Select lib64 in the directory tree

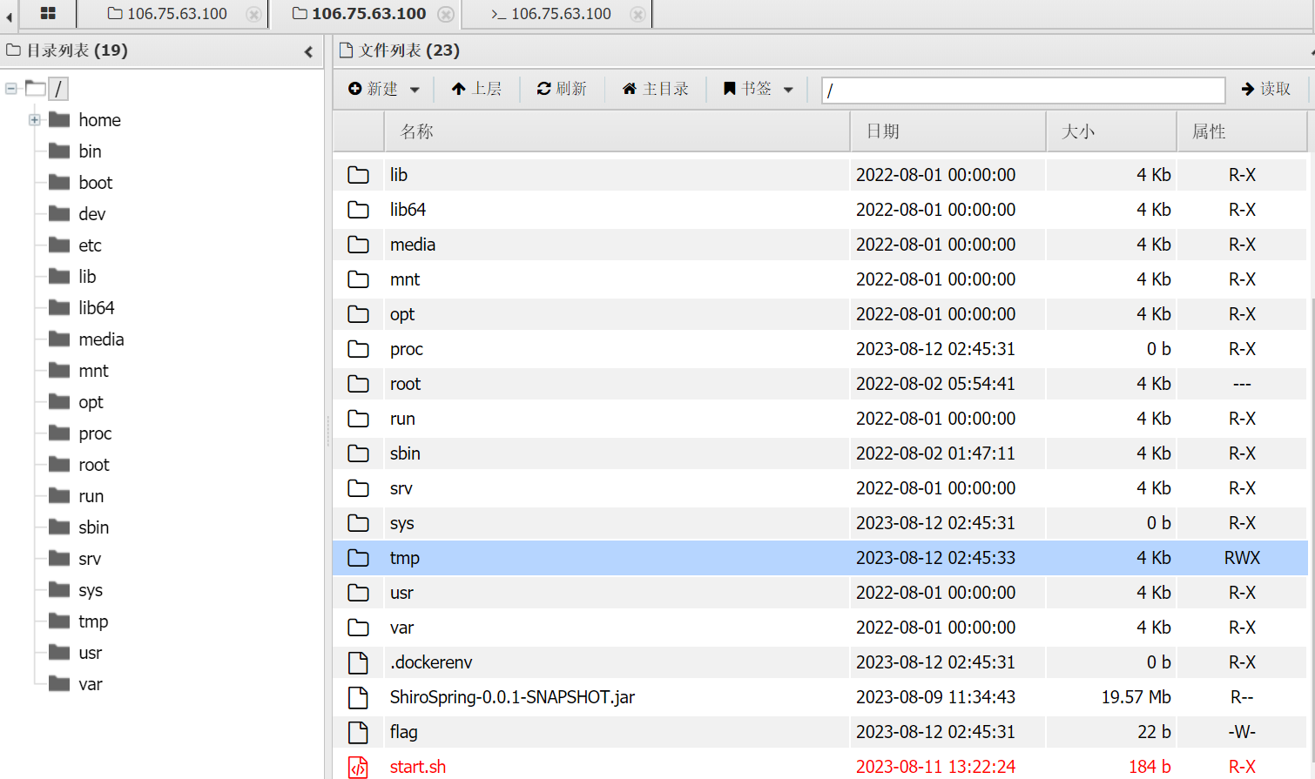tap(97, 308)
